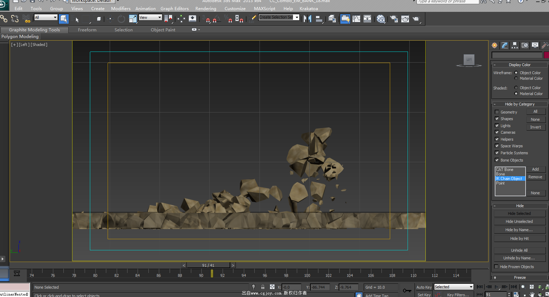Collapse the Hide rollout
This screenshot has width=549, height=297.
click(519, 206)
